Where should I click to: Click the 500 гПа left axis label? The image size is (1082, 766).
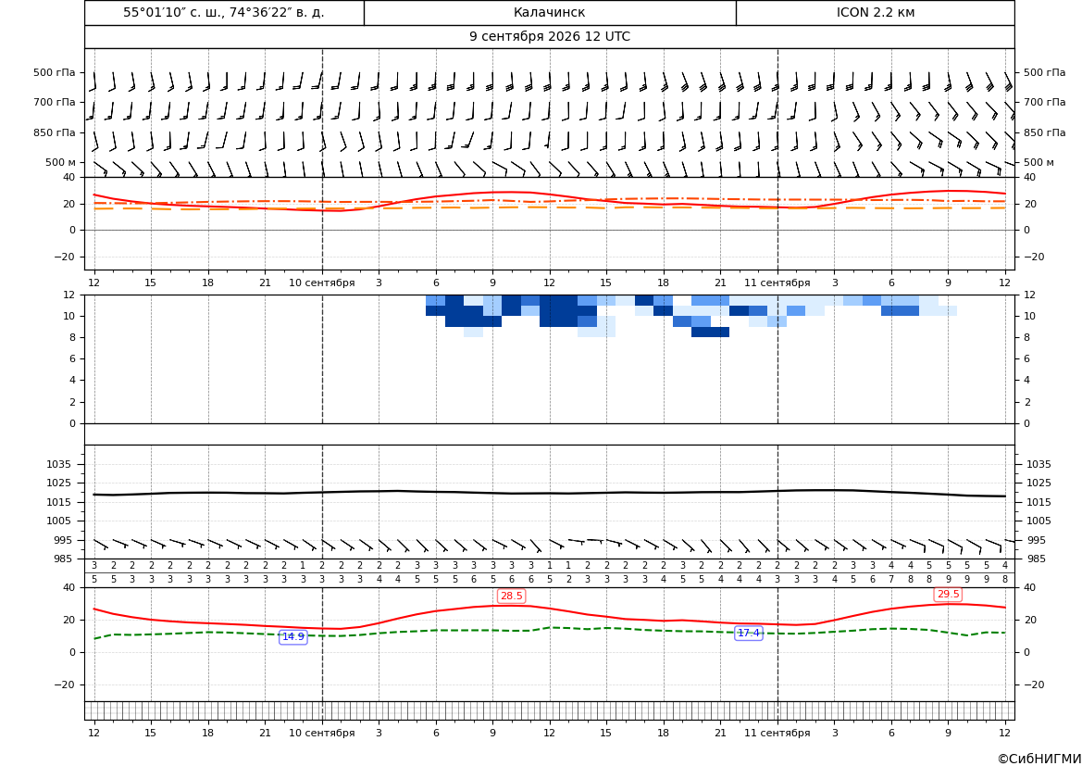(x=55, y=72)
